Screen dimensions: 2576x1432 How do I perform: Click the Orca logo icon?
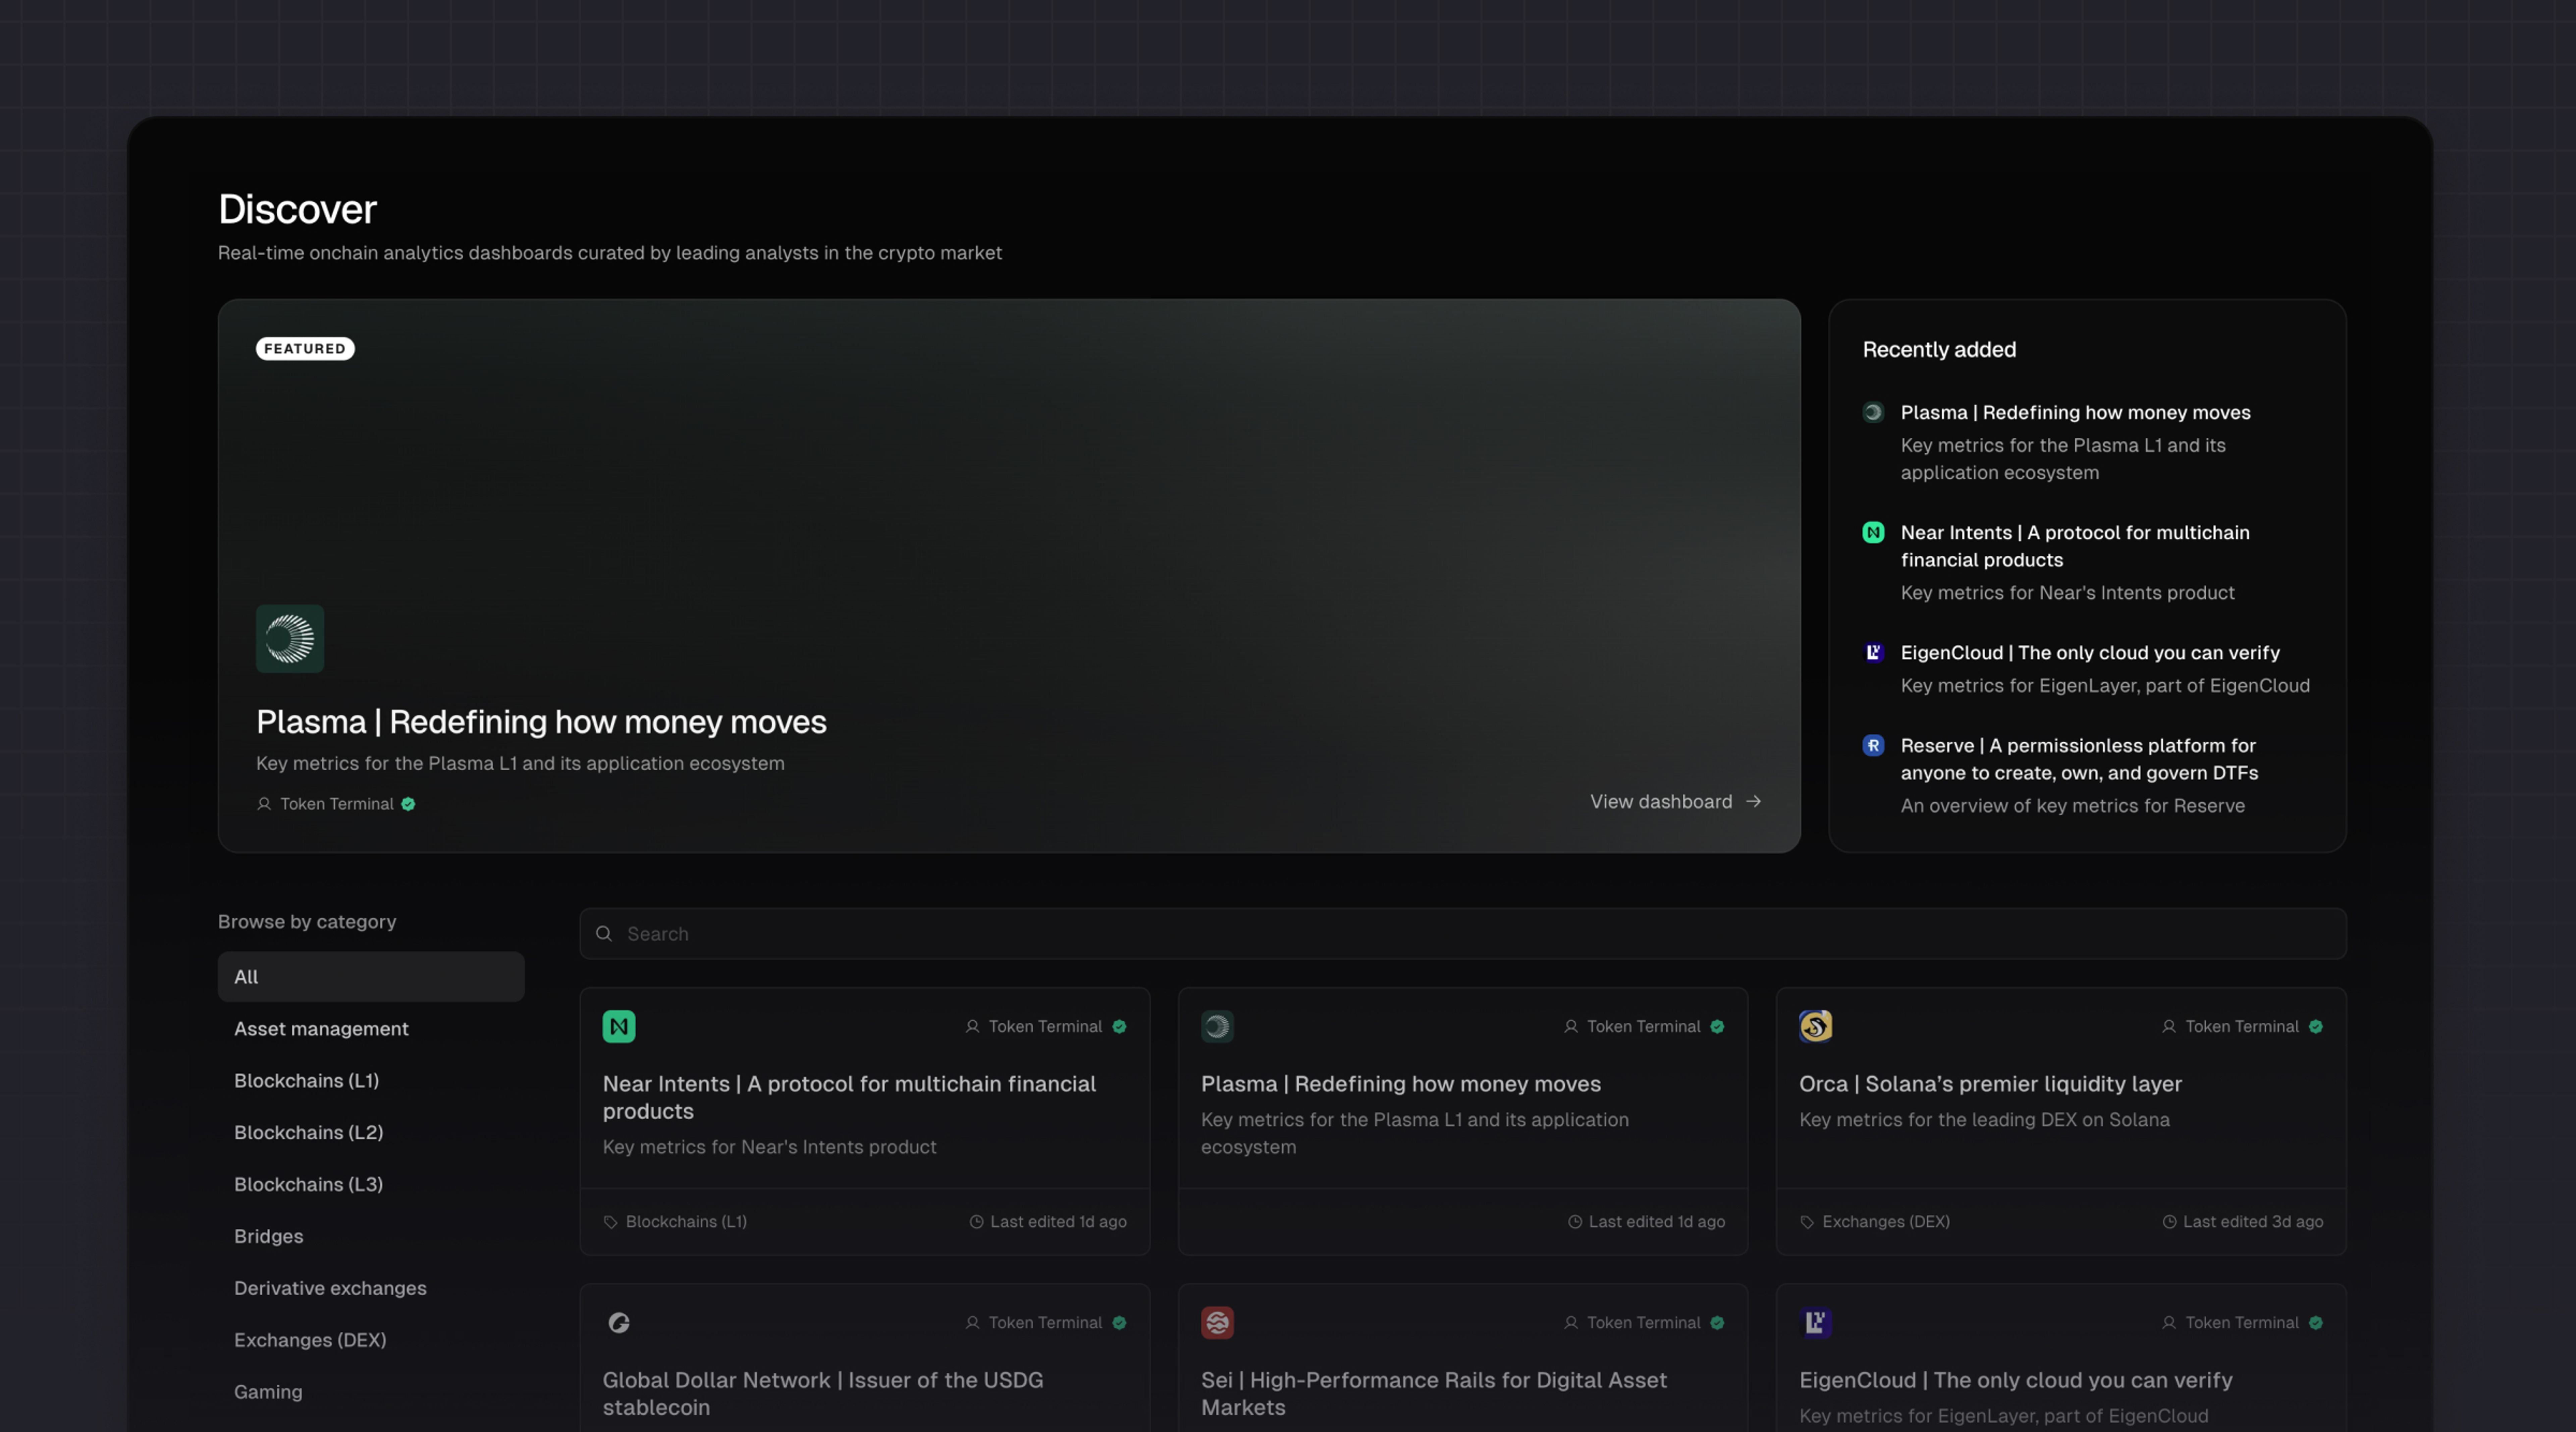pos(1815,1026)
